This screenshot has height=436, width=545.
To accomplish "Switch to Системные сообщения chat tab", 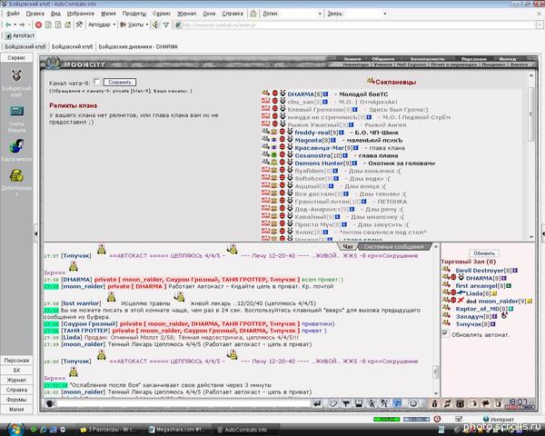I will click(394, 246).
